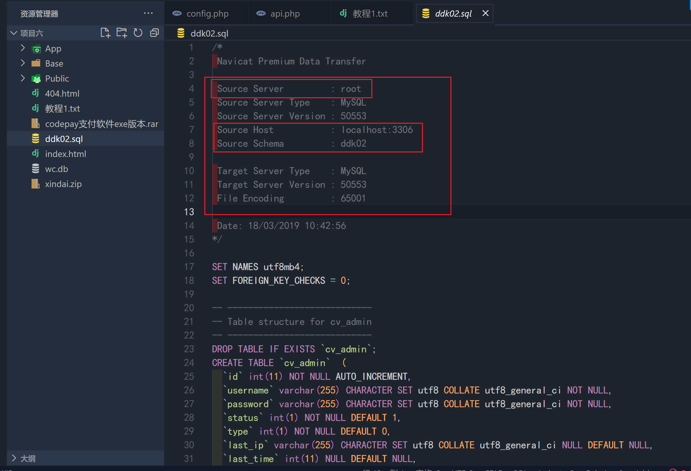Click the codepay rar archive icon
Screen dimensions: 691x471
click(x=36, y=124)
